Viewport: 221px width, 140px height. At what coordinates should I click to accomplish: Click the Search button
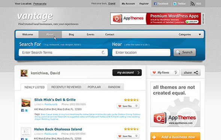tap(185, 52)
